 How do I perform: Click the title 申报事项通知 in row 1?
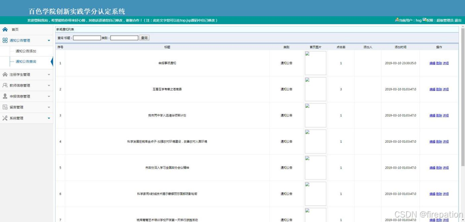pyautogui.click(x=167, y=63)
